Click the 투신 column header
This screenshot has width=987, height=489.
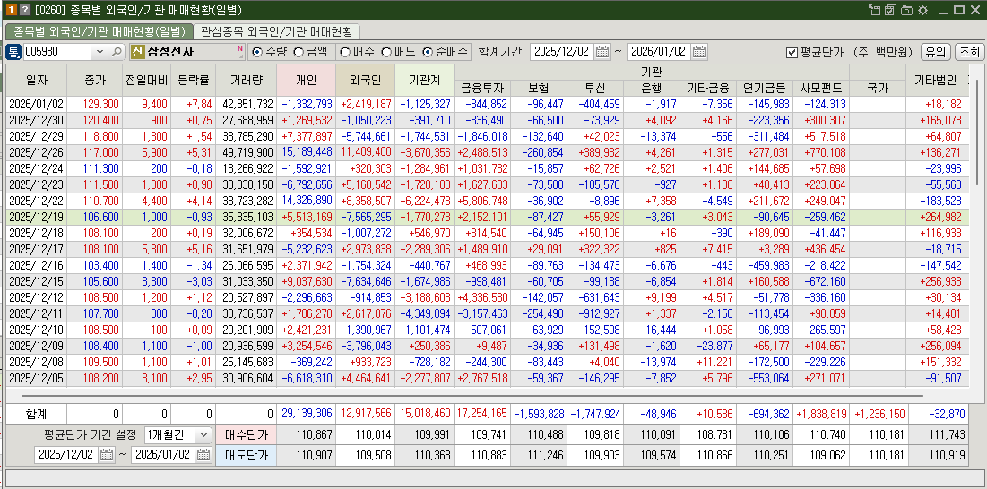595,88
